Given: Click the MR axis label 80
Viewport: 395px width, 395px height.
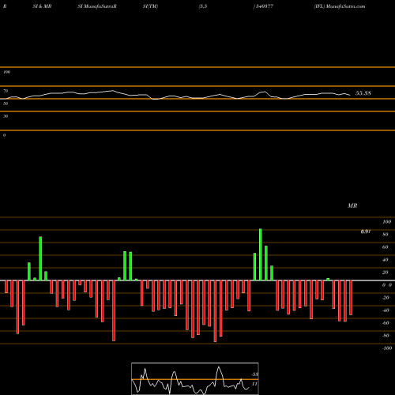Looking at the screenshot, I should click(x=386, y=235).
